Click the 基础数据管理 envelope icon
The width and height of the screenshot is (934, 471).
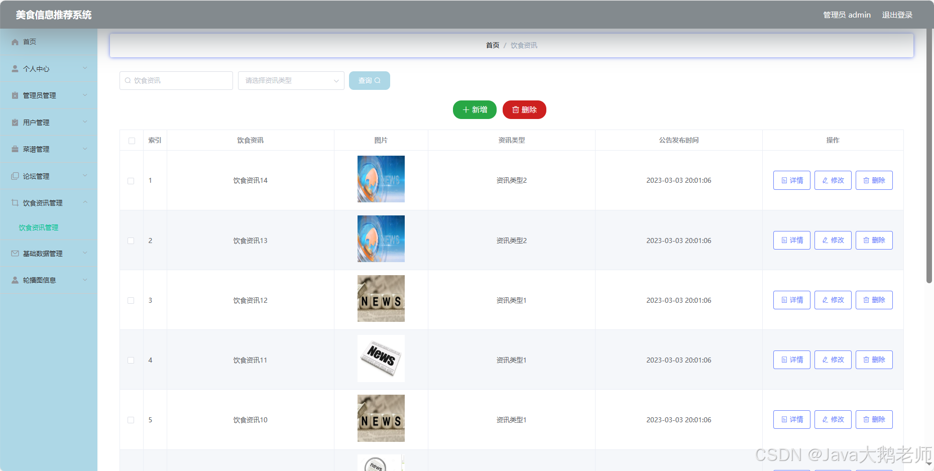click(x=15, y=253)
